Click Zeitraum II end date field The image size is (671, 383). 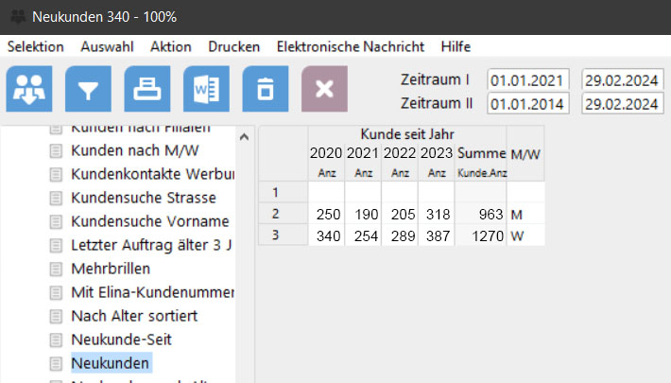621,103
